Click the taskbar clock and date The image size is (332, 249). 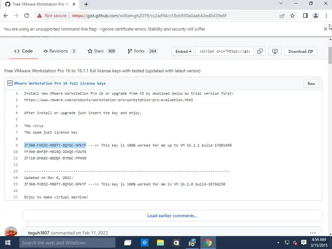click(319, 243)
